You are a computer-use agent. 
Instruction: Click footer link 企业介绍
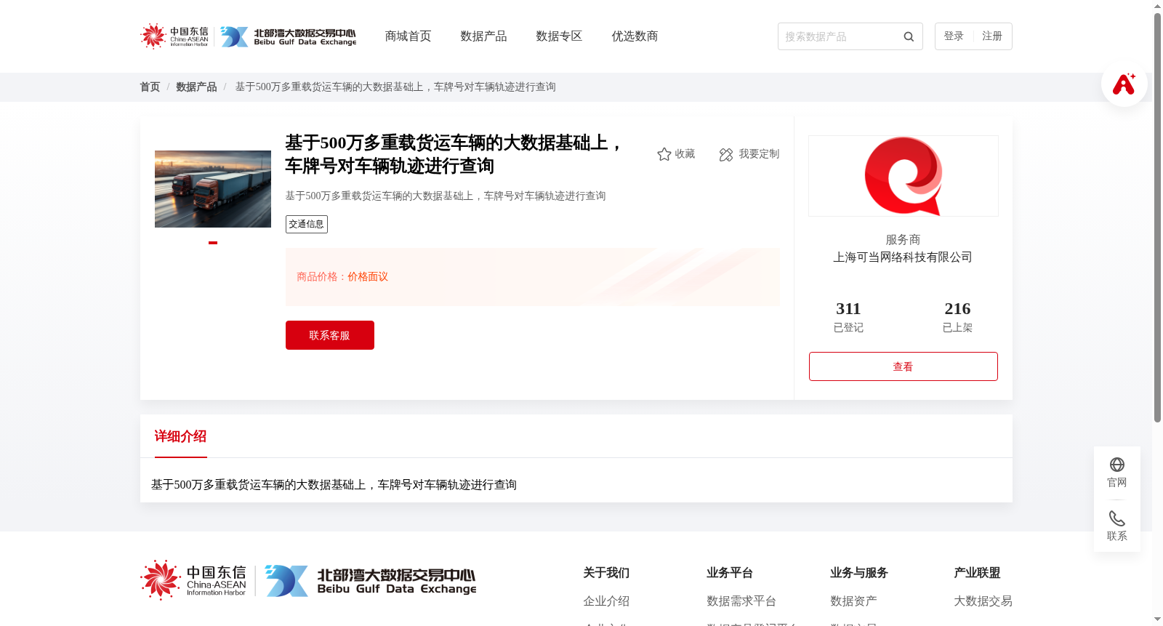click(606, 601)
